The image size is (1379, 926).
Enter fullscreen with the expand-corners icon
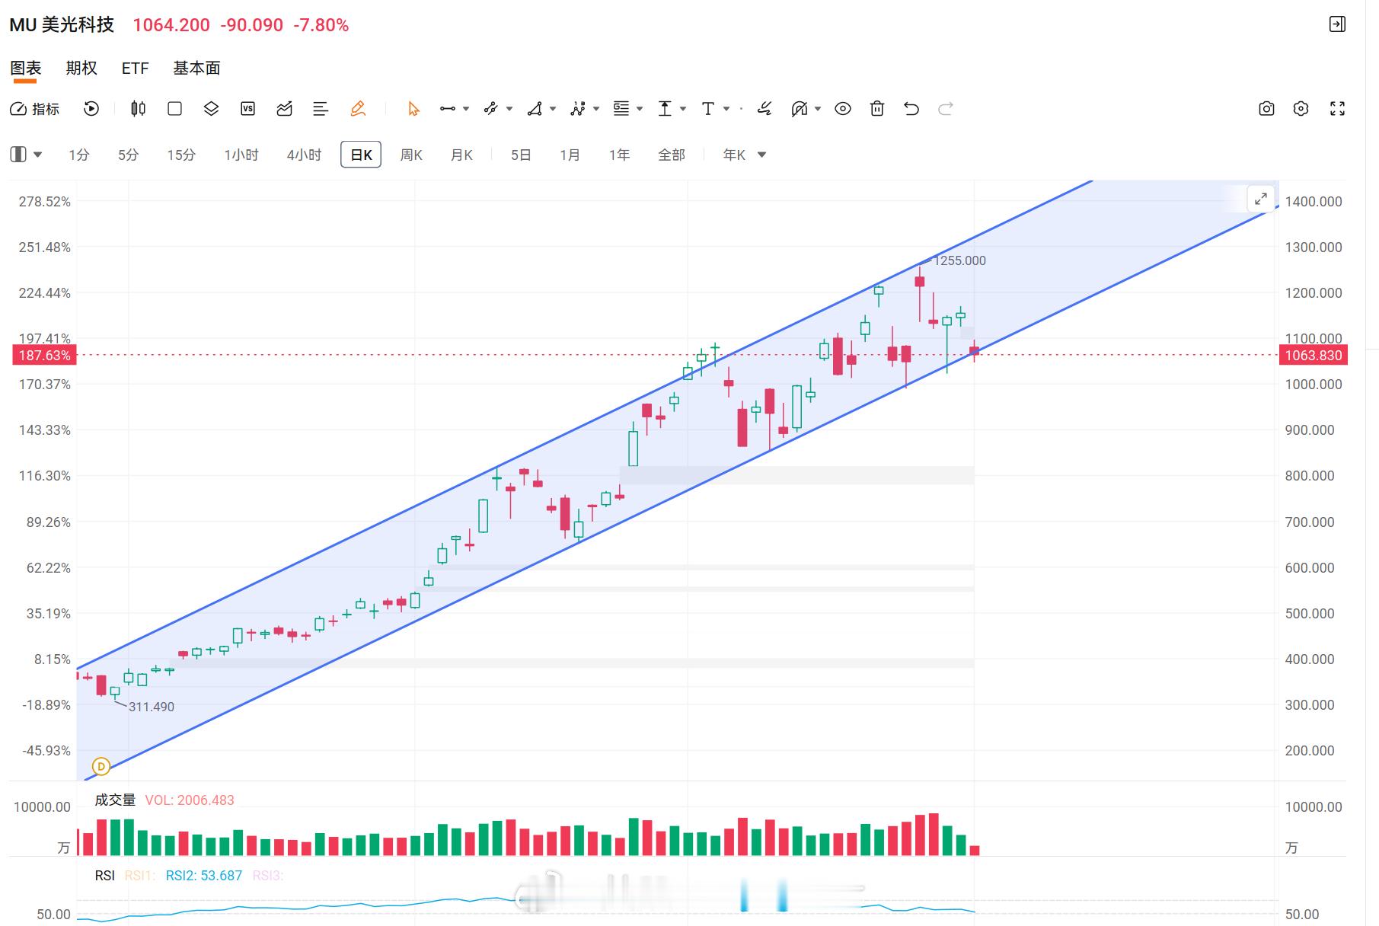coord(1337,109)
